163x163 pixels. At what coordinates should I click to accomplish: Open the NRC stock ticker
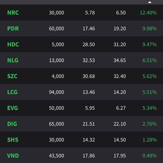13,13
